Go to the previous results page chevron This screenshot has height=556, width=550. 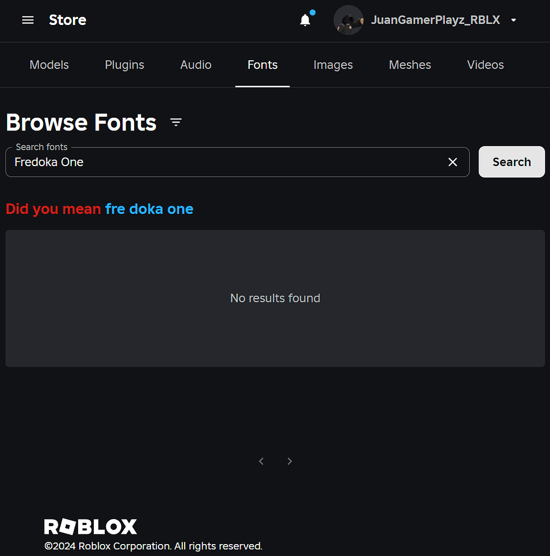click(x=261, y=461)
